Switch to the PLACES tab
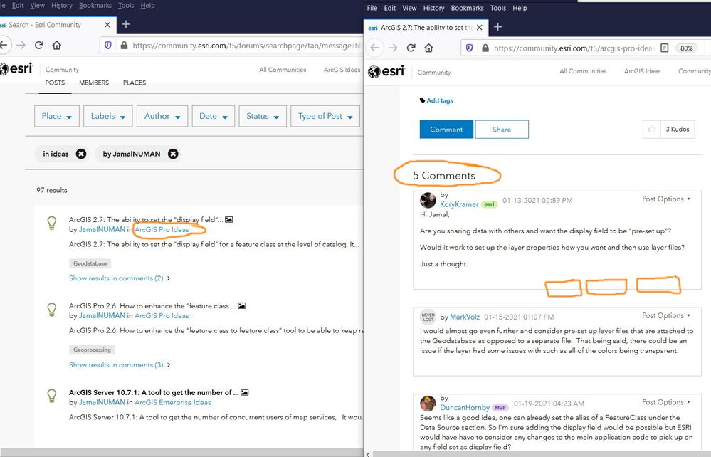The width and height of the screenshot is (711, 457). coord(135,83)
